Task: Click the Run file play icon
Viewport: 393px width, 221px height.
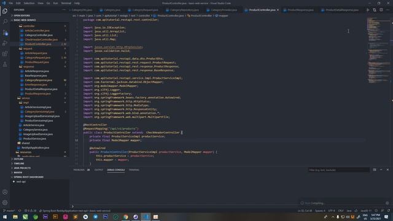Action: (x=368, y=10)
